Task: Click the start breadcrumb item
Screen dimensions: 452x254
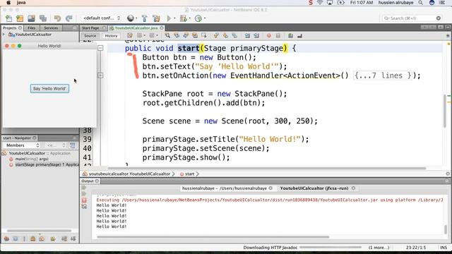Action: click(189, 174)
